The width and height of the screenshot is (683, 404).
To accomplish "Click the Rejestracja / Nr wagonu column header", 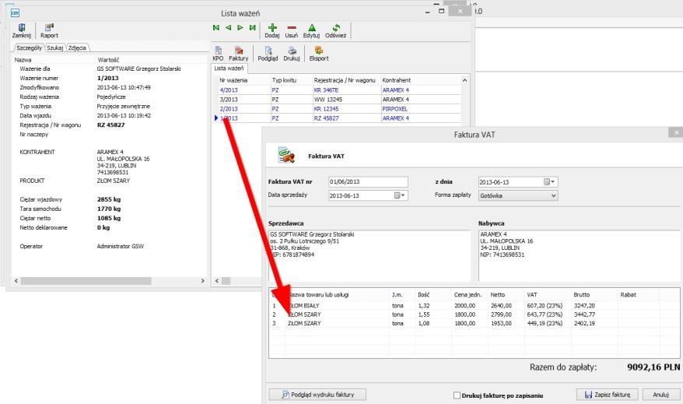I will coord(345,80).
